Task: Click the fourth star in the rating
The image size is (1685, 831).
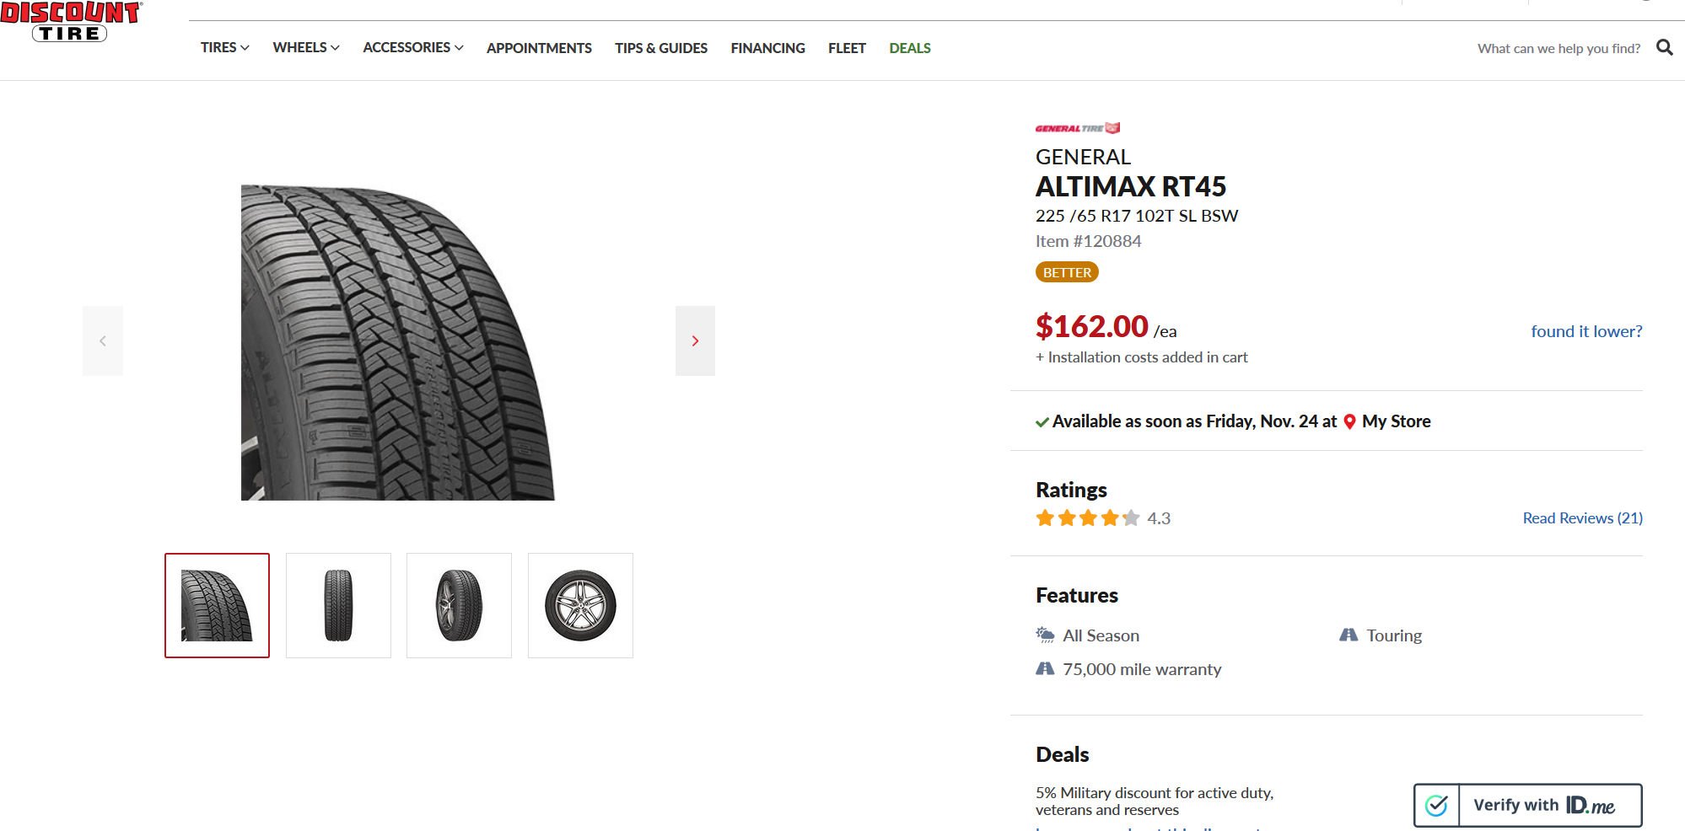Action: click(x=1109, y=517)
